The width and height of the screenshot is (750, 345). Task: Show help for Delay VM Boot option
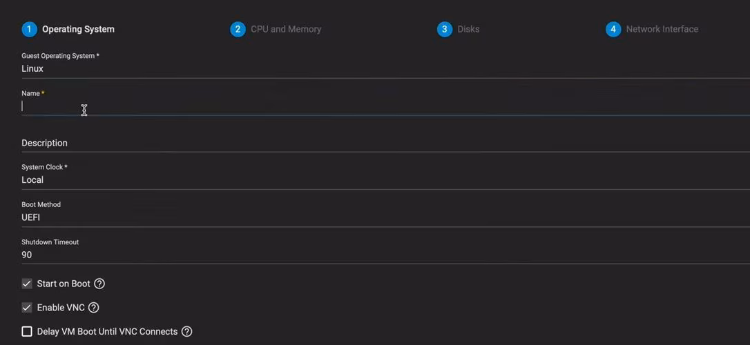(x=186, y=332)
